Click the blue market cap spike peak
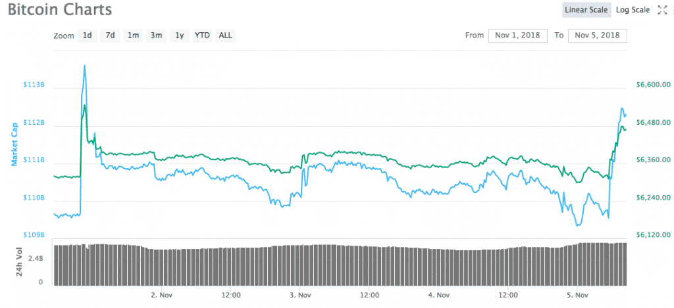This screenshot has height=308, width=674. pos(85,66)
